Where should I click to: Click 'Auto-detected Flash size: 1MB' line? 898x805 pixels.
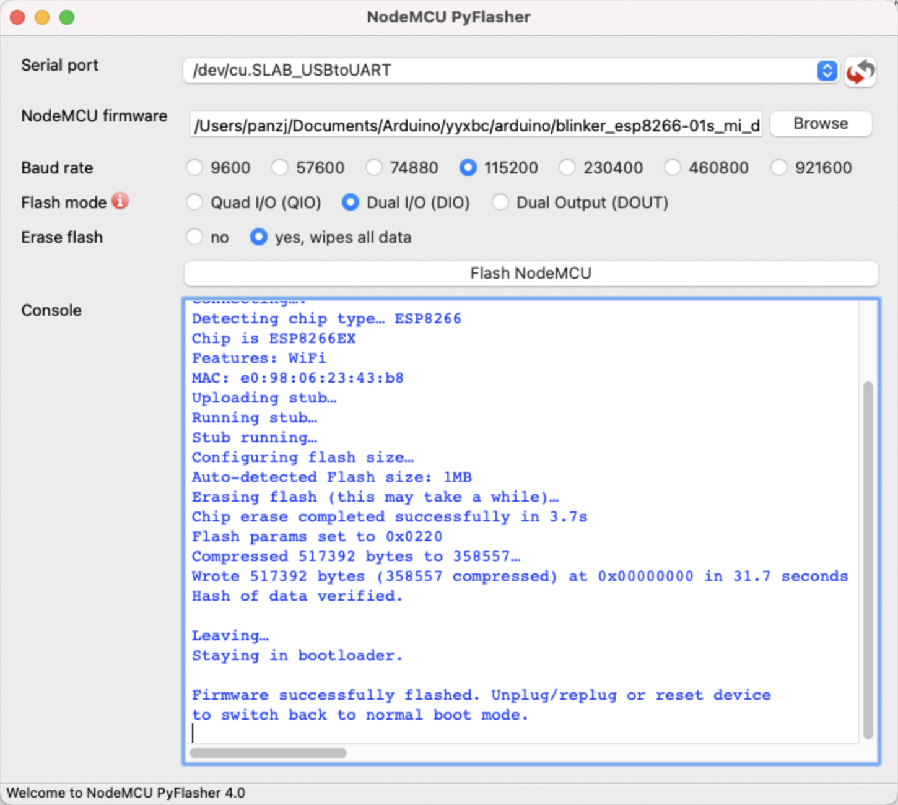(x=332, y=477)
